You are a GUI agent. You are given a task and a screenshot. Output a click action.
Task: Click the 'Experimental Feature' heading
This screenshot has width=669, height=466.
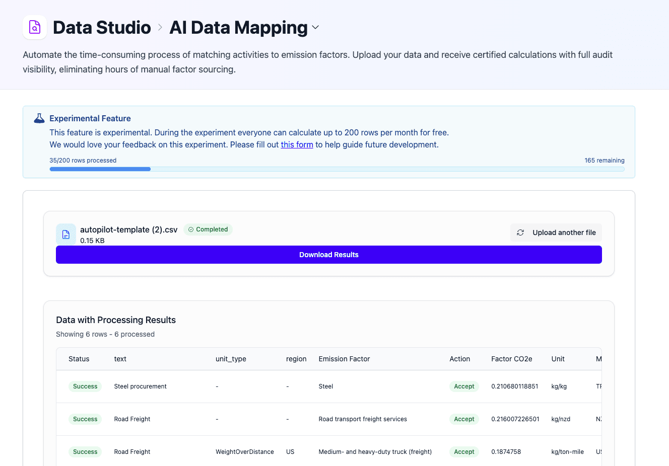(x=90, y=118)
